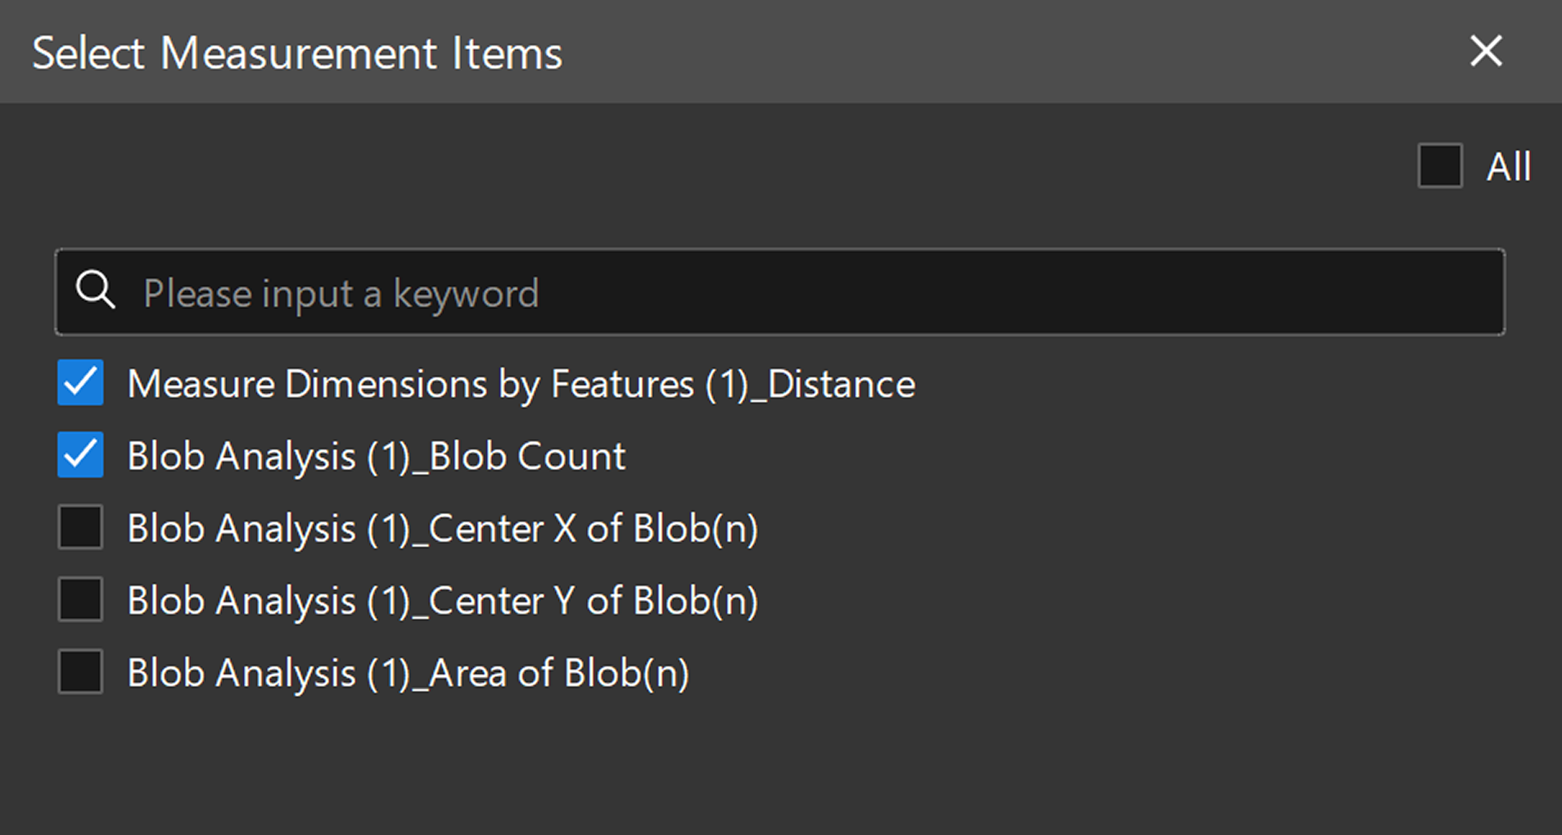Enable Blob Analysis (1)_Center Y of Blob(n)
The image size is (1562, 835).
click(79, 600)
